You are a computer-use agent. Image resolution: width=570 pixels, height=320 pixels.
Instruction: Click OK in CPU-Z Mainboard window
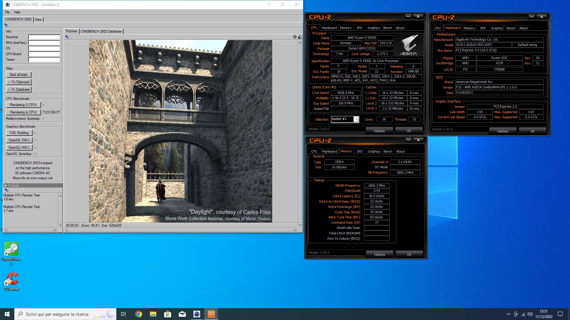tap(532, 131)
